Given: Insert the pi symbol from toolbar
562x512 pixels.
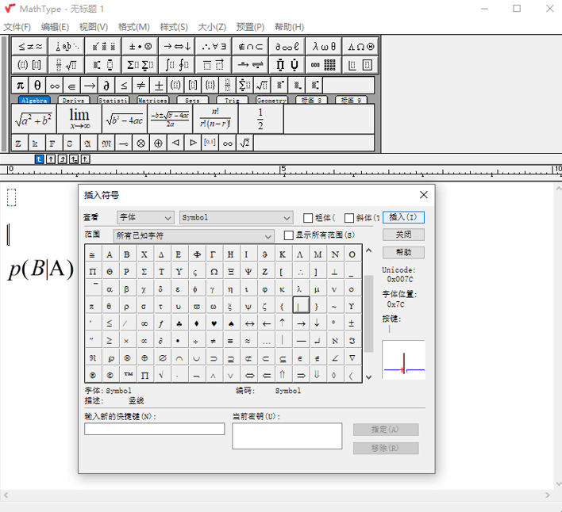Looking at the screenshot, I should pyautogui.click(x=21, y=85).
